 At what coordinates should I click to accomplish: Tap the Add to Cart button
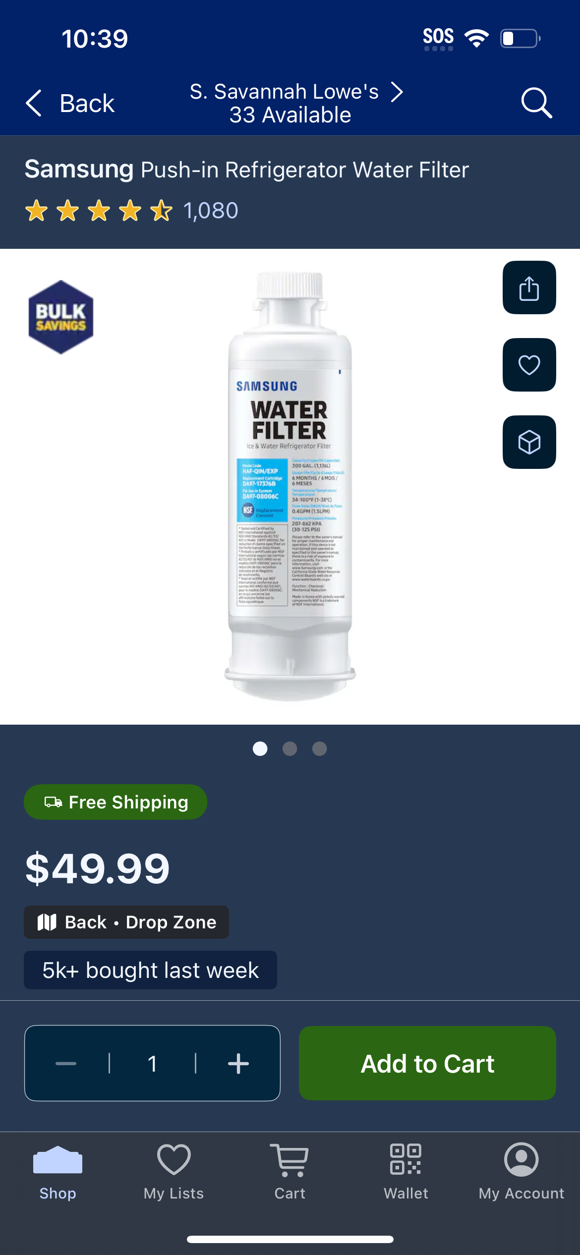pos(427,1063)
